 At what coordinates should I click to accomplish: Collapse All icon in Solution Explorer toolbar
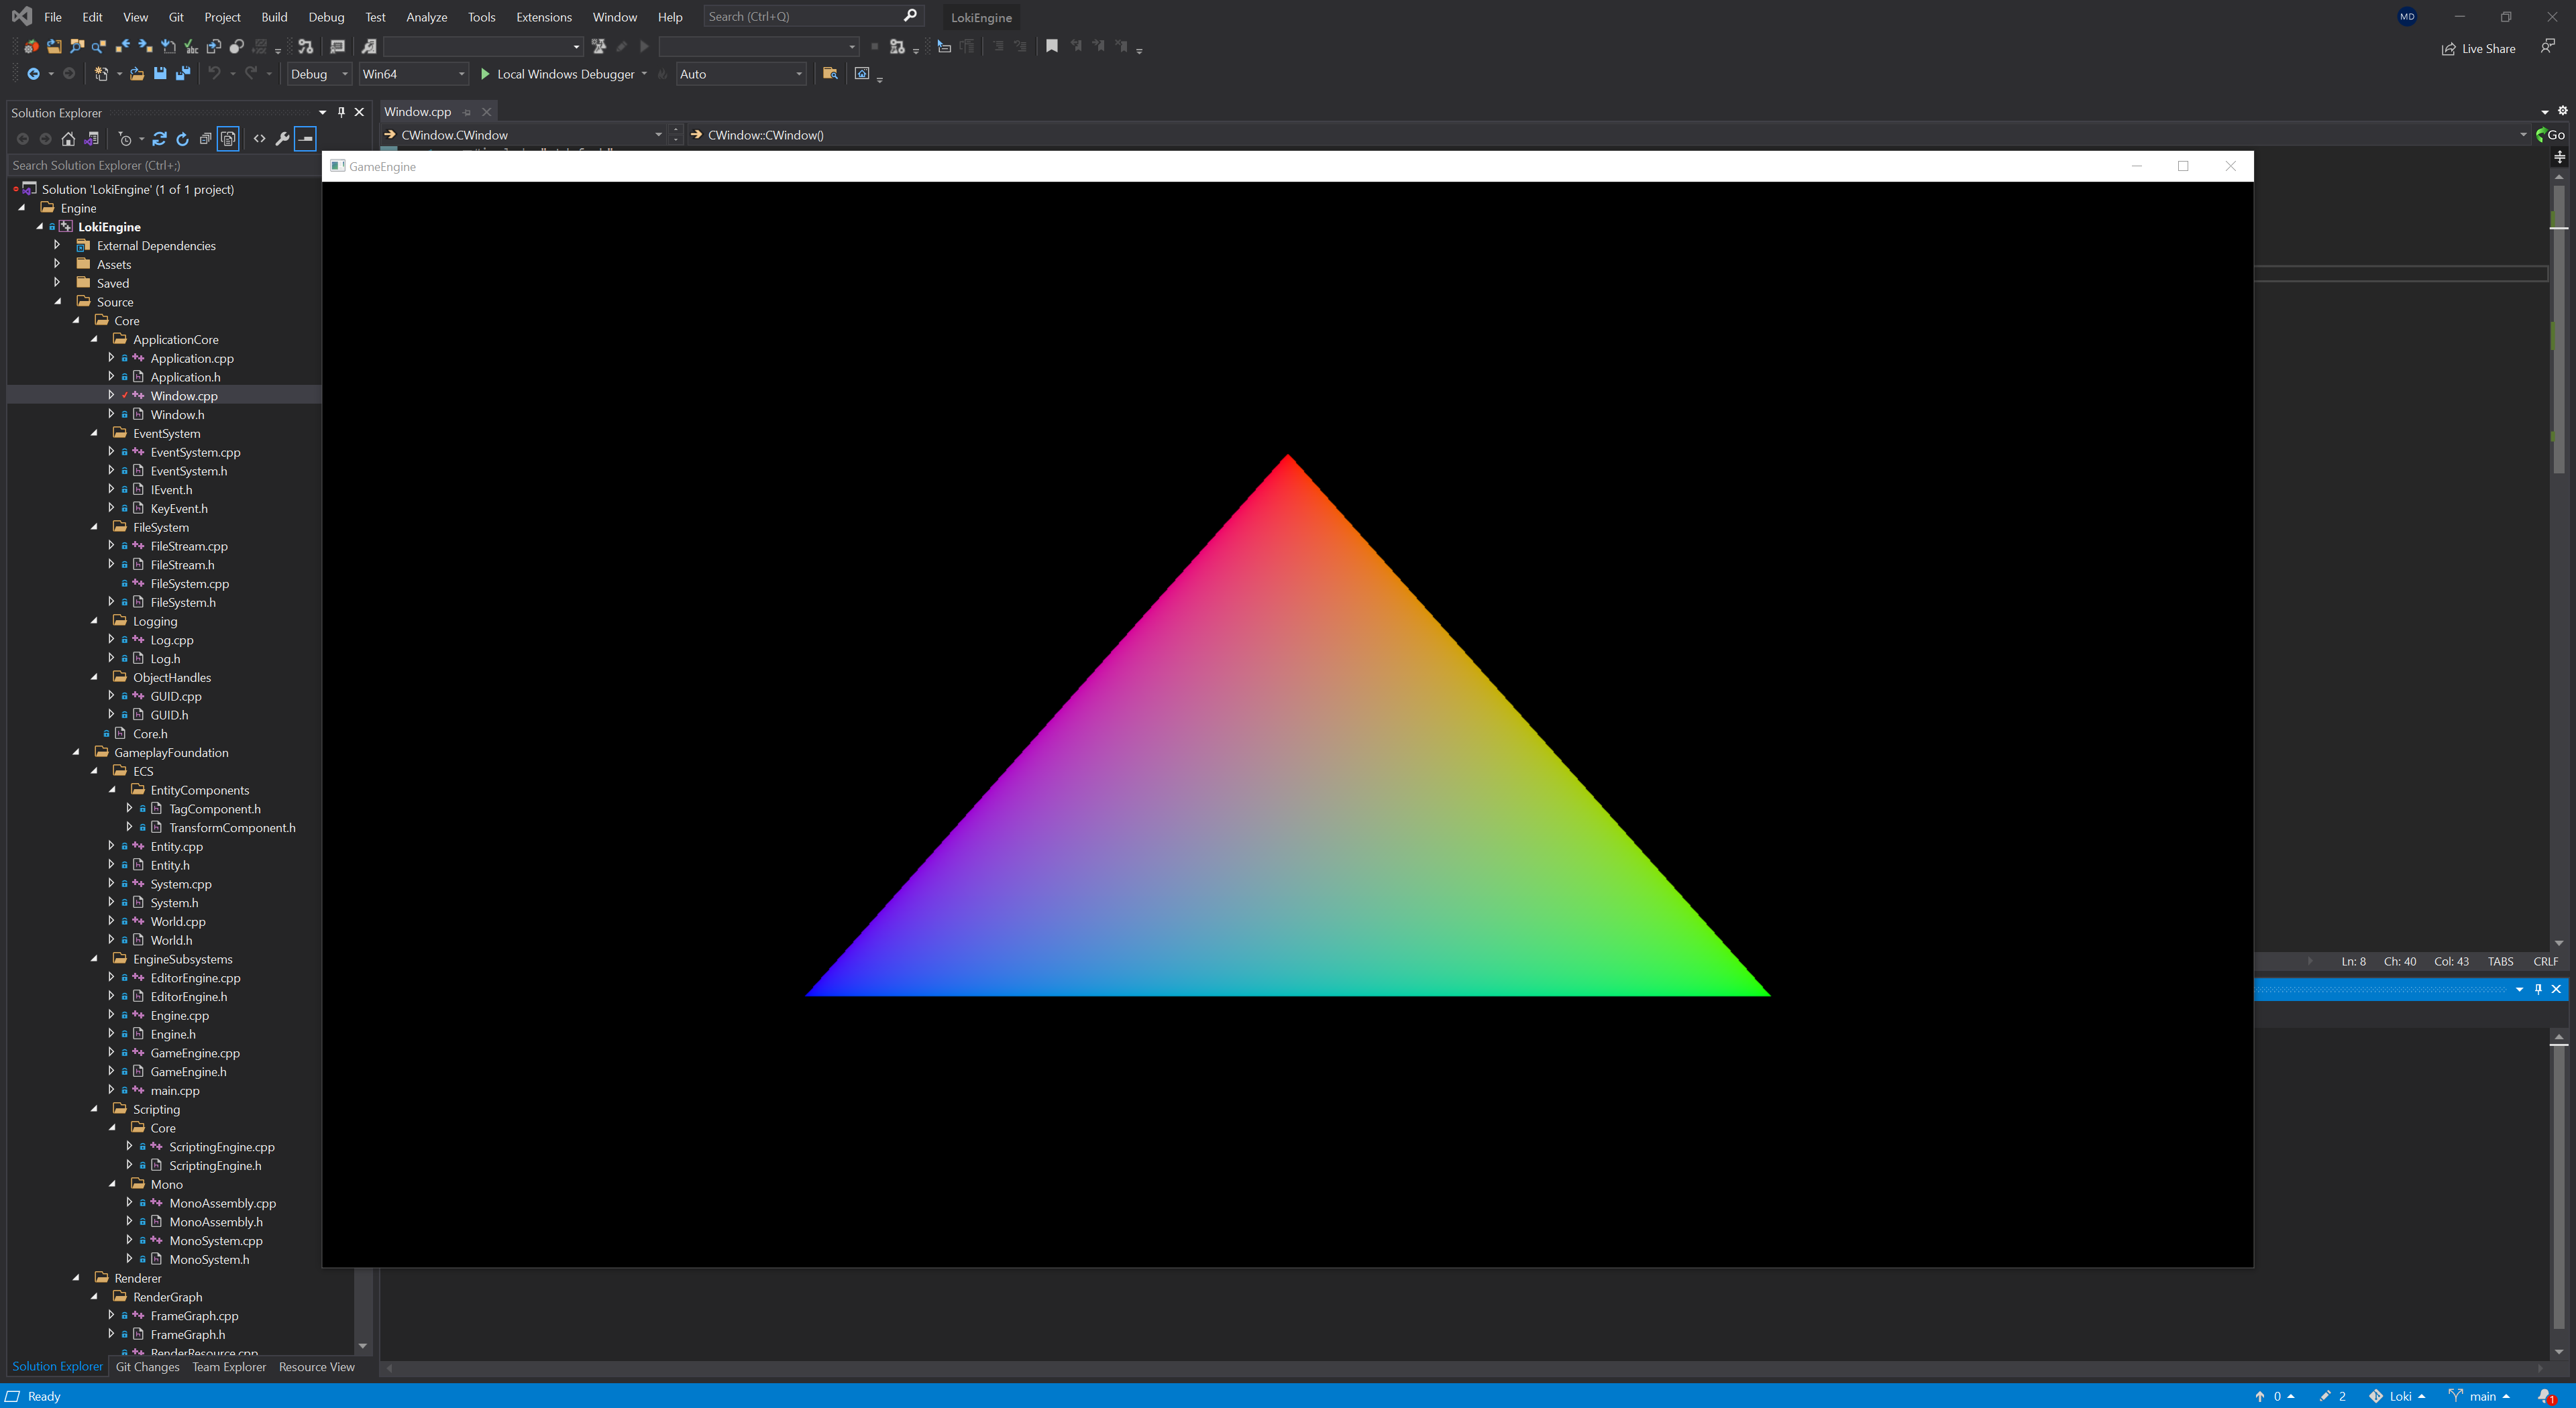(205, 139)
